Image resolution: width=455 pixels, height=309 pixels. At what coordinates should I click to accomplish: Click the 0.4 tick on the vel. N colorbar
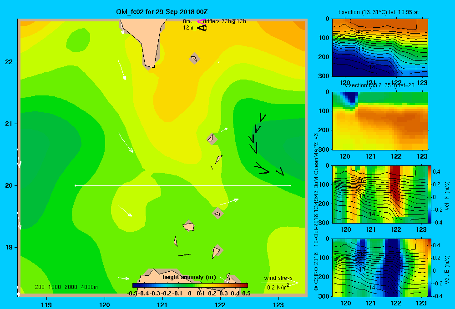pos(437,172)
